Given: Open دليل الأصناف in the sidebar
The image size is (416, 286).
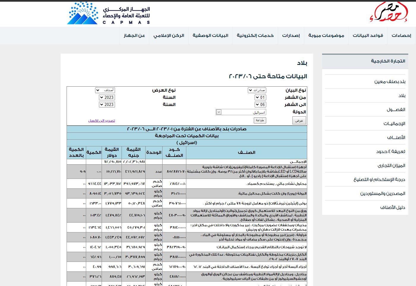Looking at the screenshot, I should (393, 207).
